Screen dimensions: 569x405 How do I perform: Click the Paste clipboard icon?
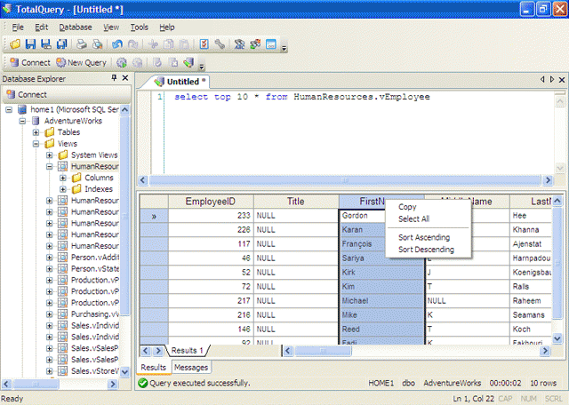(x=184, y=44)
